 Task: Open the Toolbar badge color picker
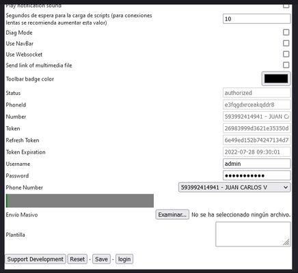(x=276, y=78)
